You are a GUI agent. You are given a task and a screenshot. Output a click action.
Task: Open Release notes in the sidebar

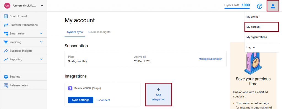point(23,85)
